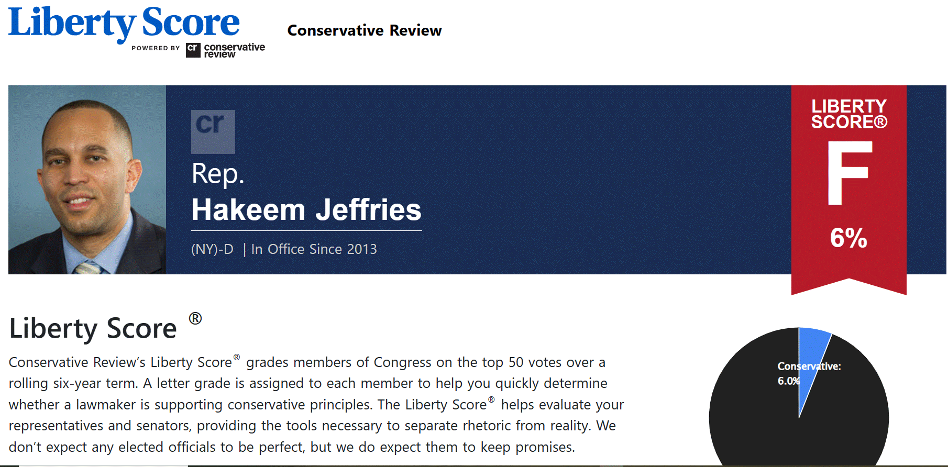This screenshot has height=467, width=948.
Task: Click the Rep. title text
Action: point(218,174)
